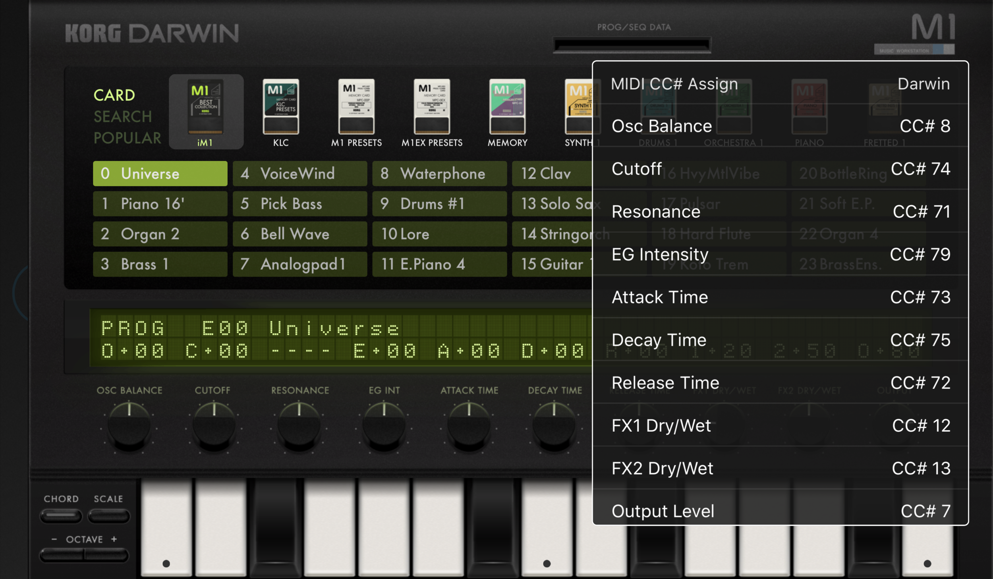Screen dimensions: 993x579
Task: Click the ATTACK TIME knob
Action: pos(469,426)
